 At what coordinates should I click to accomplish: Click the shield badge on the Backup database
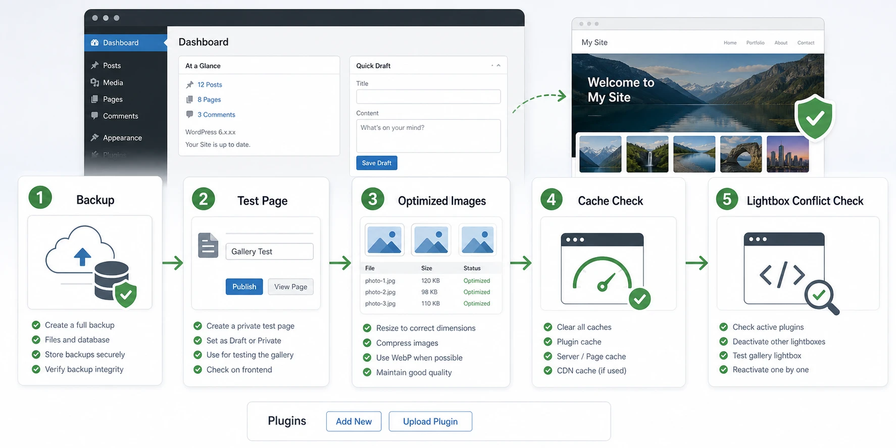click(x=126, y=294)
